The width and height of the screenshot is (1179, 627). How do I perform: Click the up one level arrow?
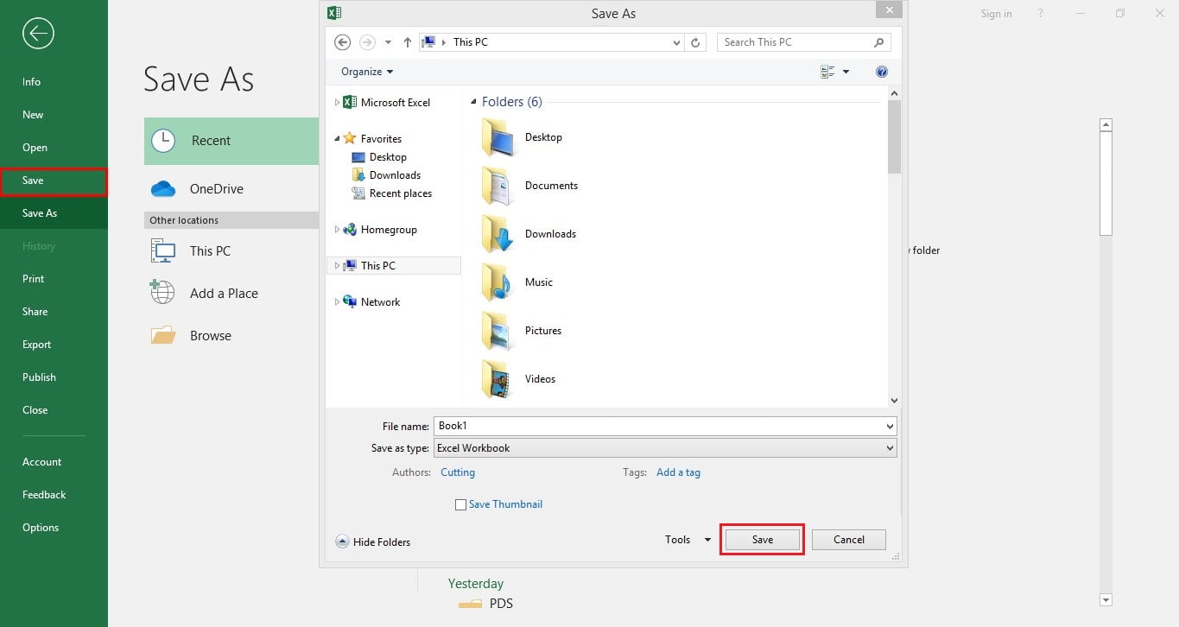click(407, 41)
